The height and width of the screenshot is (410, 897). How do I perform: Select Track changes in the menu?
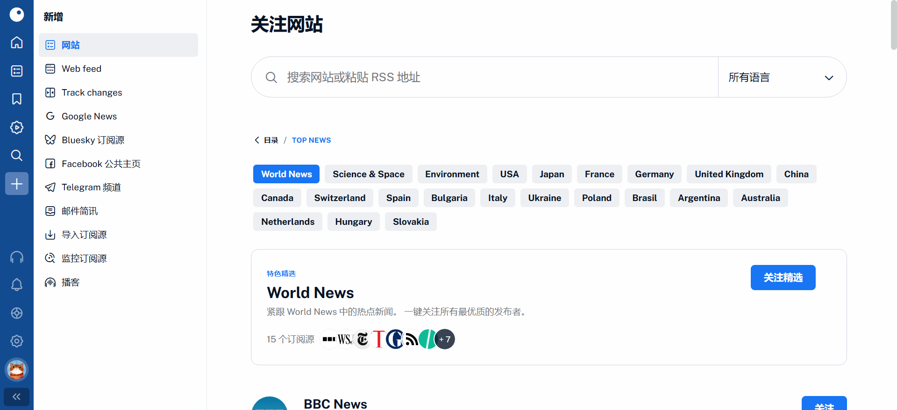(x=92, y=92)
